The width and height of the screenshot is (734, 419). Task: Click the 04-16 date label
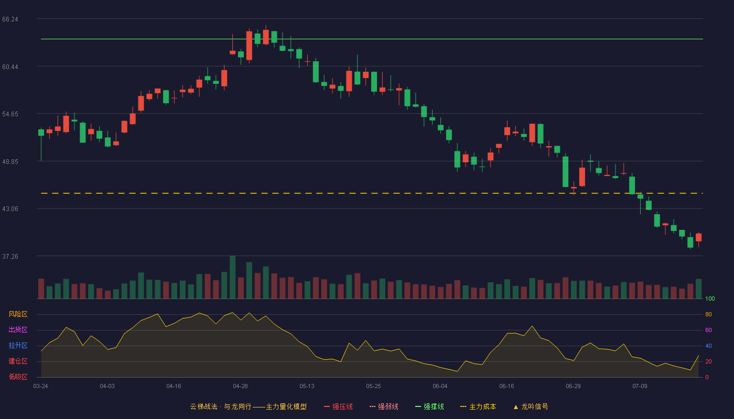pos(174,386)
